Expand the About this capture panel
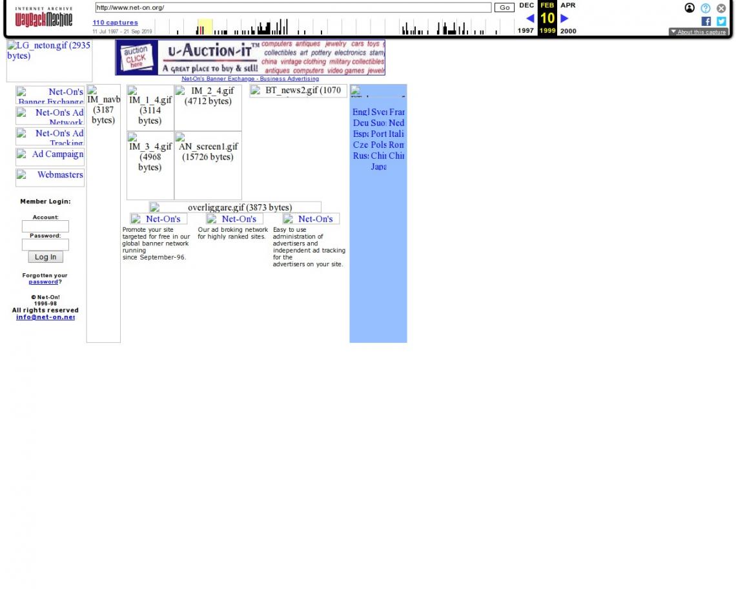Screen dimensions: 736x589 (699, 32)
